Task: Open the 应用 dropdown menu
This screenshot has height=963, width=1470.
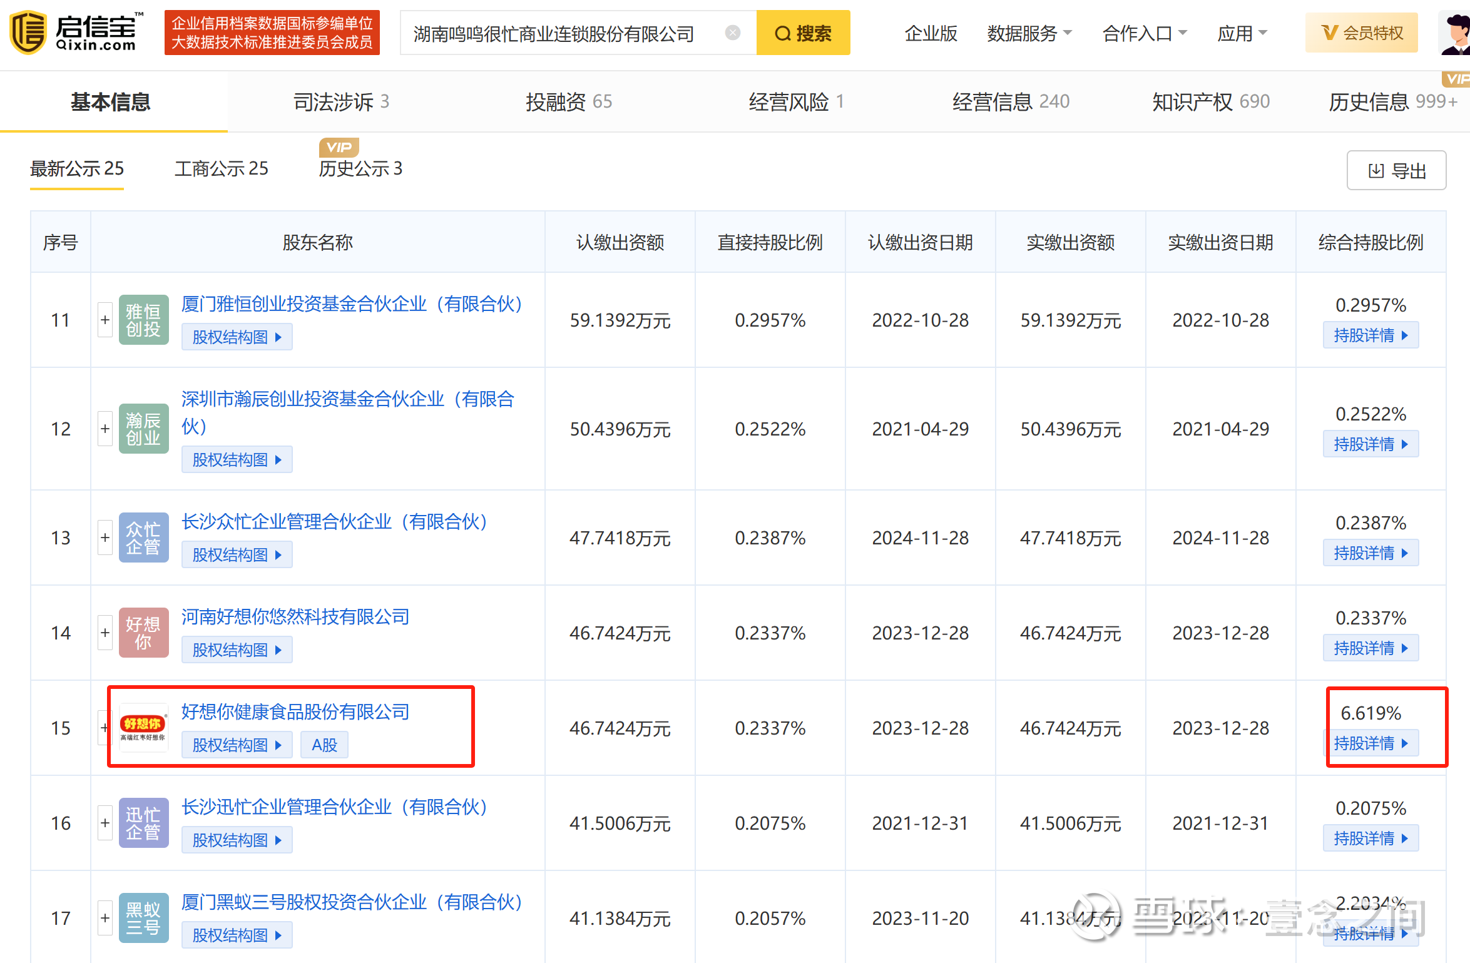Action: [1242, 33]
